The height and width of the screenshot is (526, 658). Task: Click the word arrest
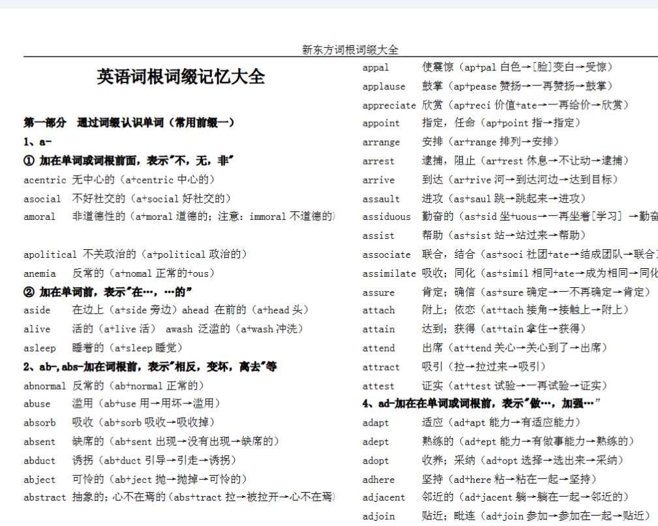(378, 161)
